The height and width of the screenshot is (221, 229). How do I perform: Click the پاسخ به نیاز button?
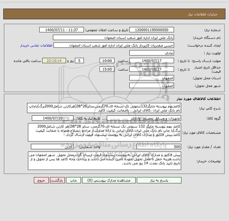(x=159, y=180)
